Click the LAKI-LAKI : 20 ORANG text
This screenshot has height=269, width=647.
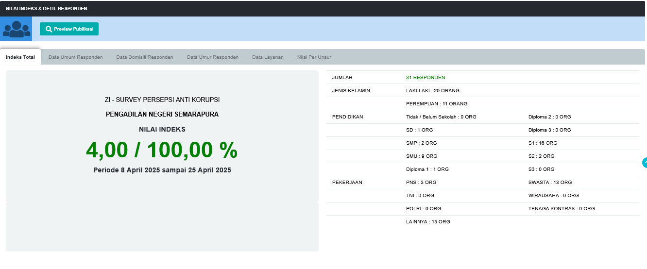coord(433,91)
